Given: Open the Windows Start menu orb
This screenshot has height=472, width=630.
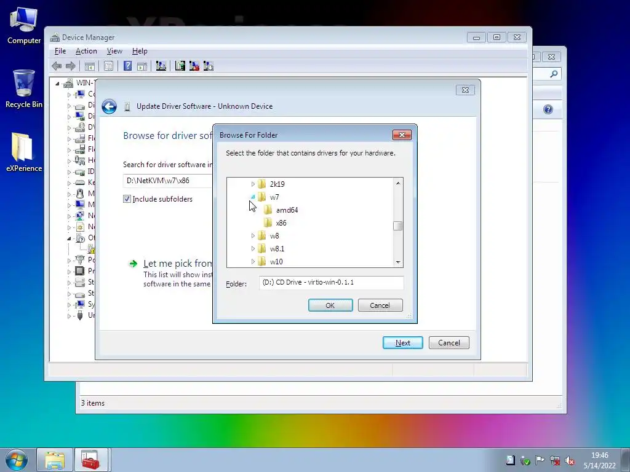Looking at the screenshot, I should (x=17, y=460).
